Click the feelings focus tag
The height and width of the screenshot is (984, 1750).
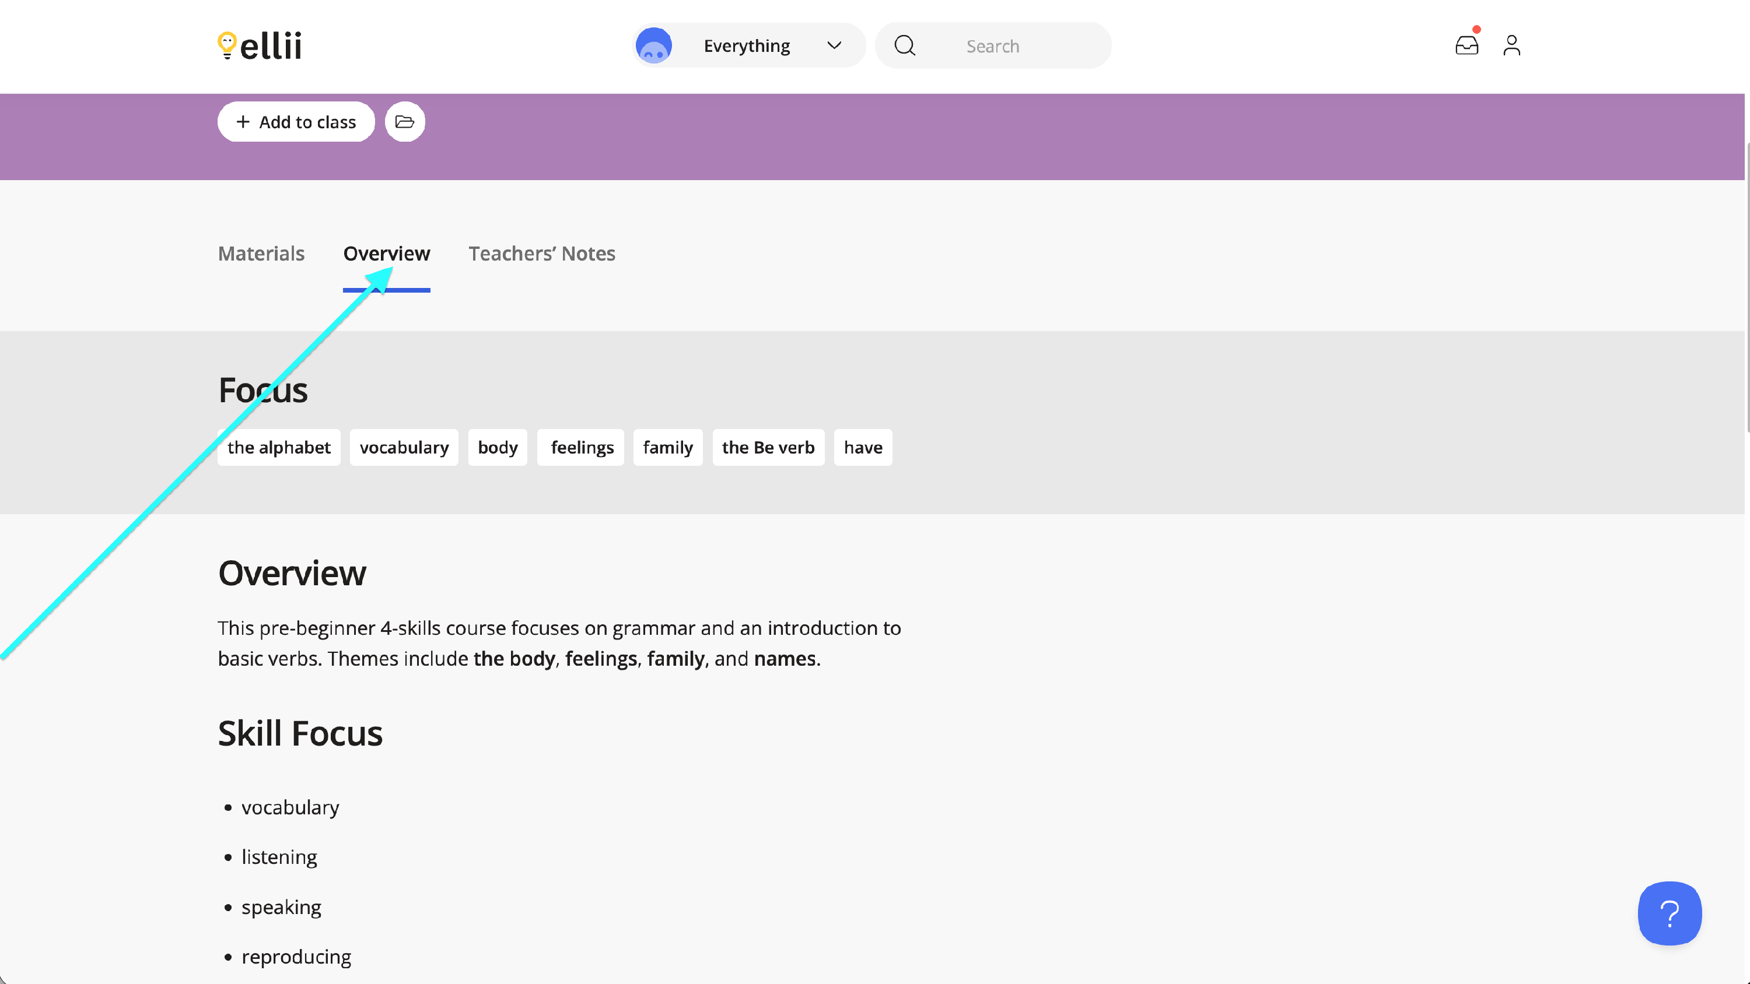(x=582, y=447)
